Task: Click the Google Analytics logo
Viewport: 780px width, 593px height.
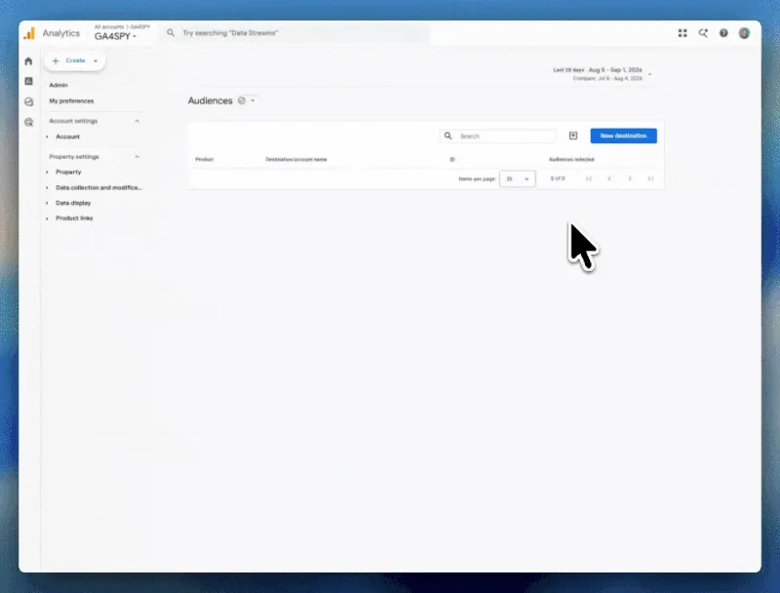Action: click(x=29, y=33)
